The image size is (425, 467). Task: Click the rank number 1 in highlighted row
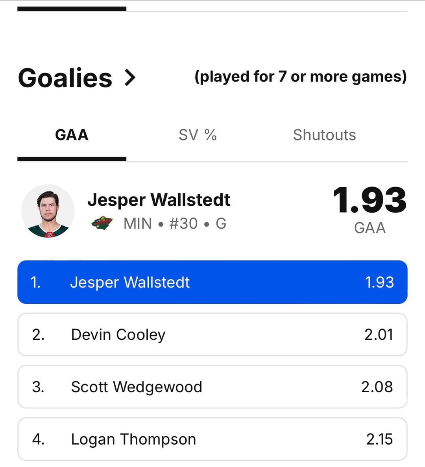[36, 282]
